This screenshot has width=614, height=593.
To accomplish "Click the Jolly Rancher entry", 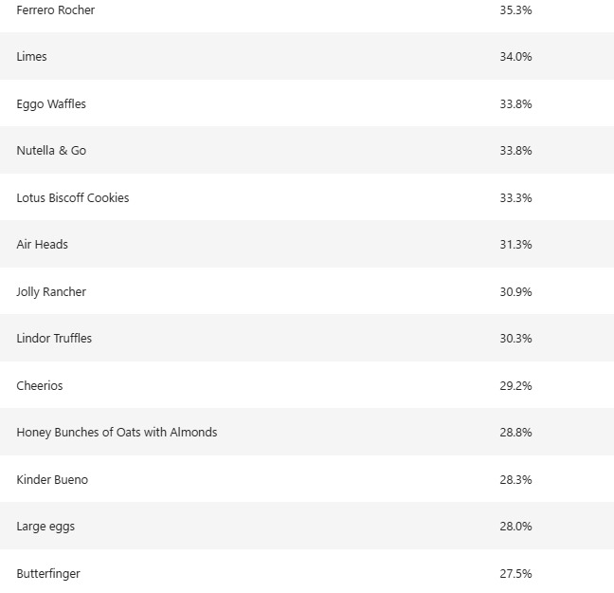I will click(51, 292).
